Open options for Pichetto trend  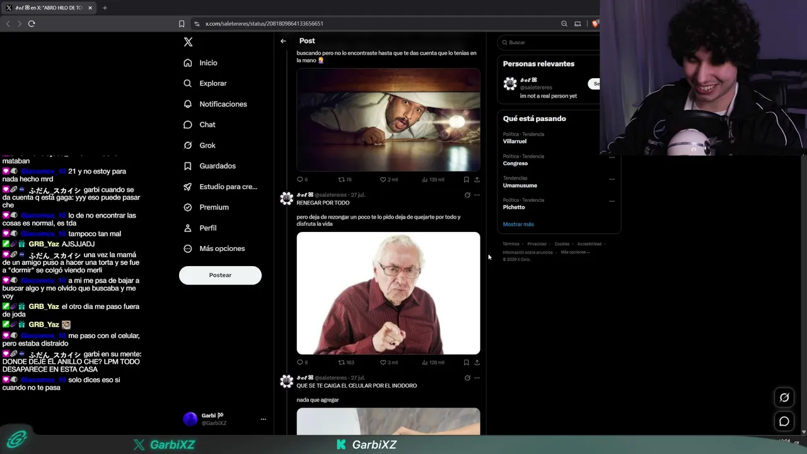(612, 201)
